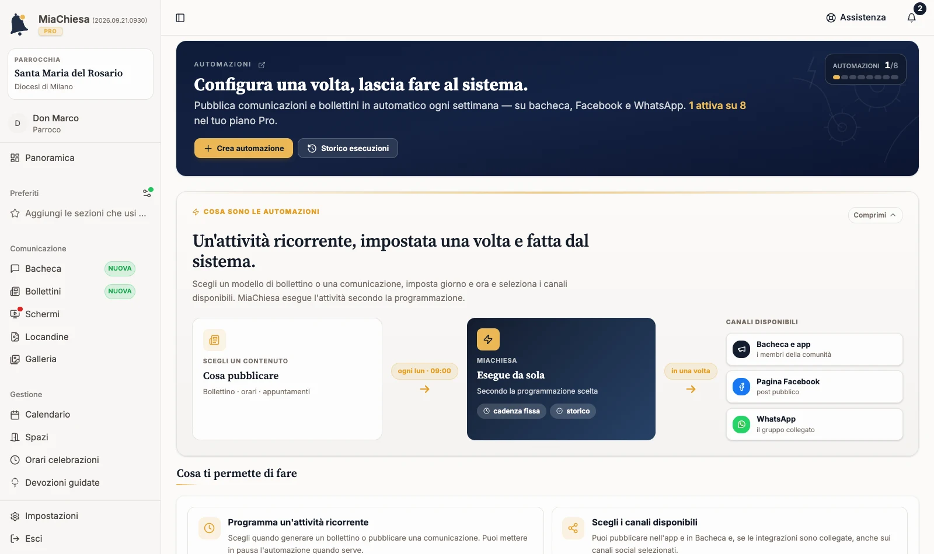Click the Assistenza lifebuoy icon

pos(831,18)
